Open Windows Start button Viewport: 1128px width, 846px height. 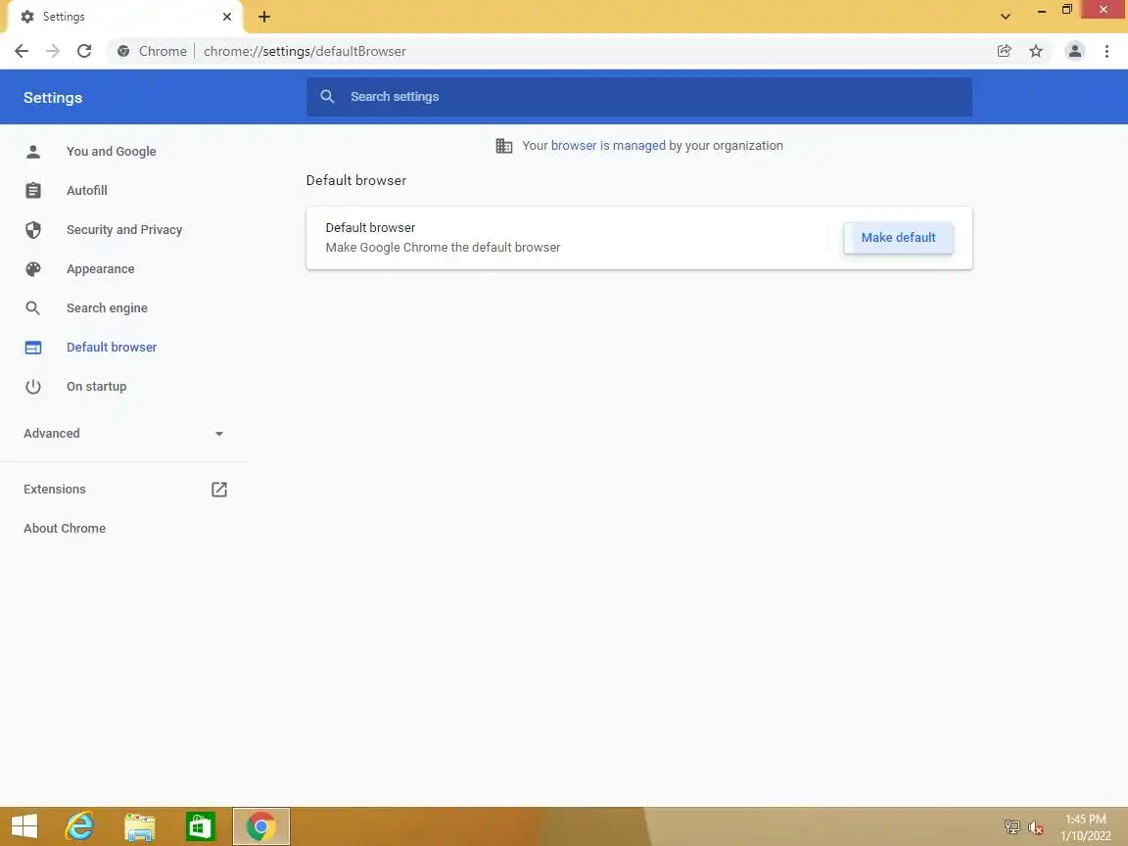point(24,826)
